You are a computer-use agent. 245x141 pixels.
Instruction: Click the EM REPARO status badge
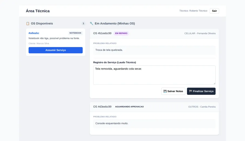point(121,33)
